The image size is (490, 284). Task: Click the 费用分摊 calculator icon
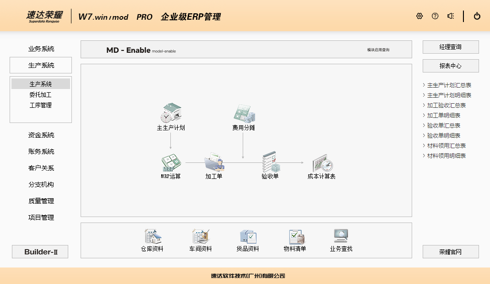click(244, 113)
